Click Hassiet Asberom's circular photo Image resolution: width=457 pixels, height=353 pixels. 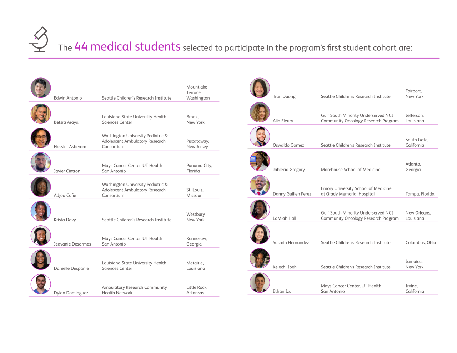[41, 138]
